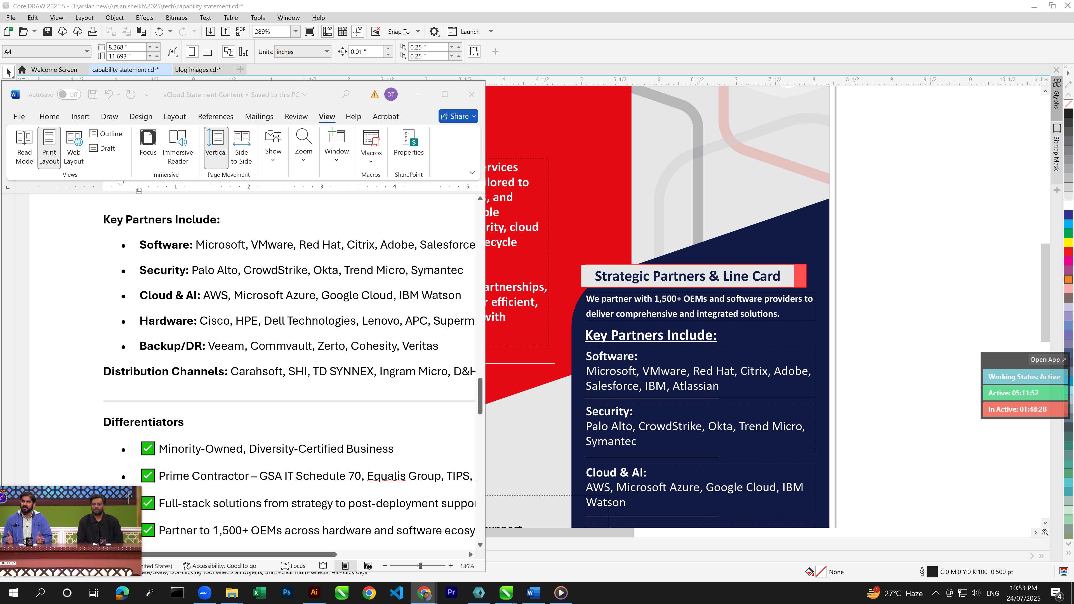Click the Export icon in CorelDRAW toolbar

(x=225, y=31)
